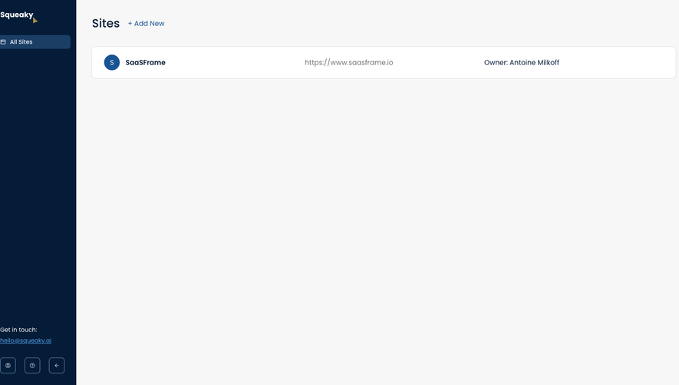Image resolution: width=679 pixels, height=385 pixels.
Task: Click the Sites page heading
Action: (x=106, y=23)
